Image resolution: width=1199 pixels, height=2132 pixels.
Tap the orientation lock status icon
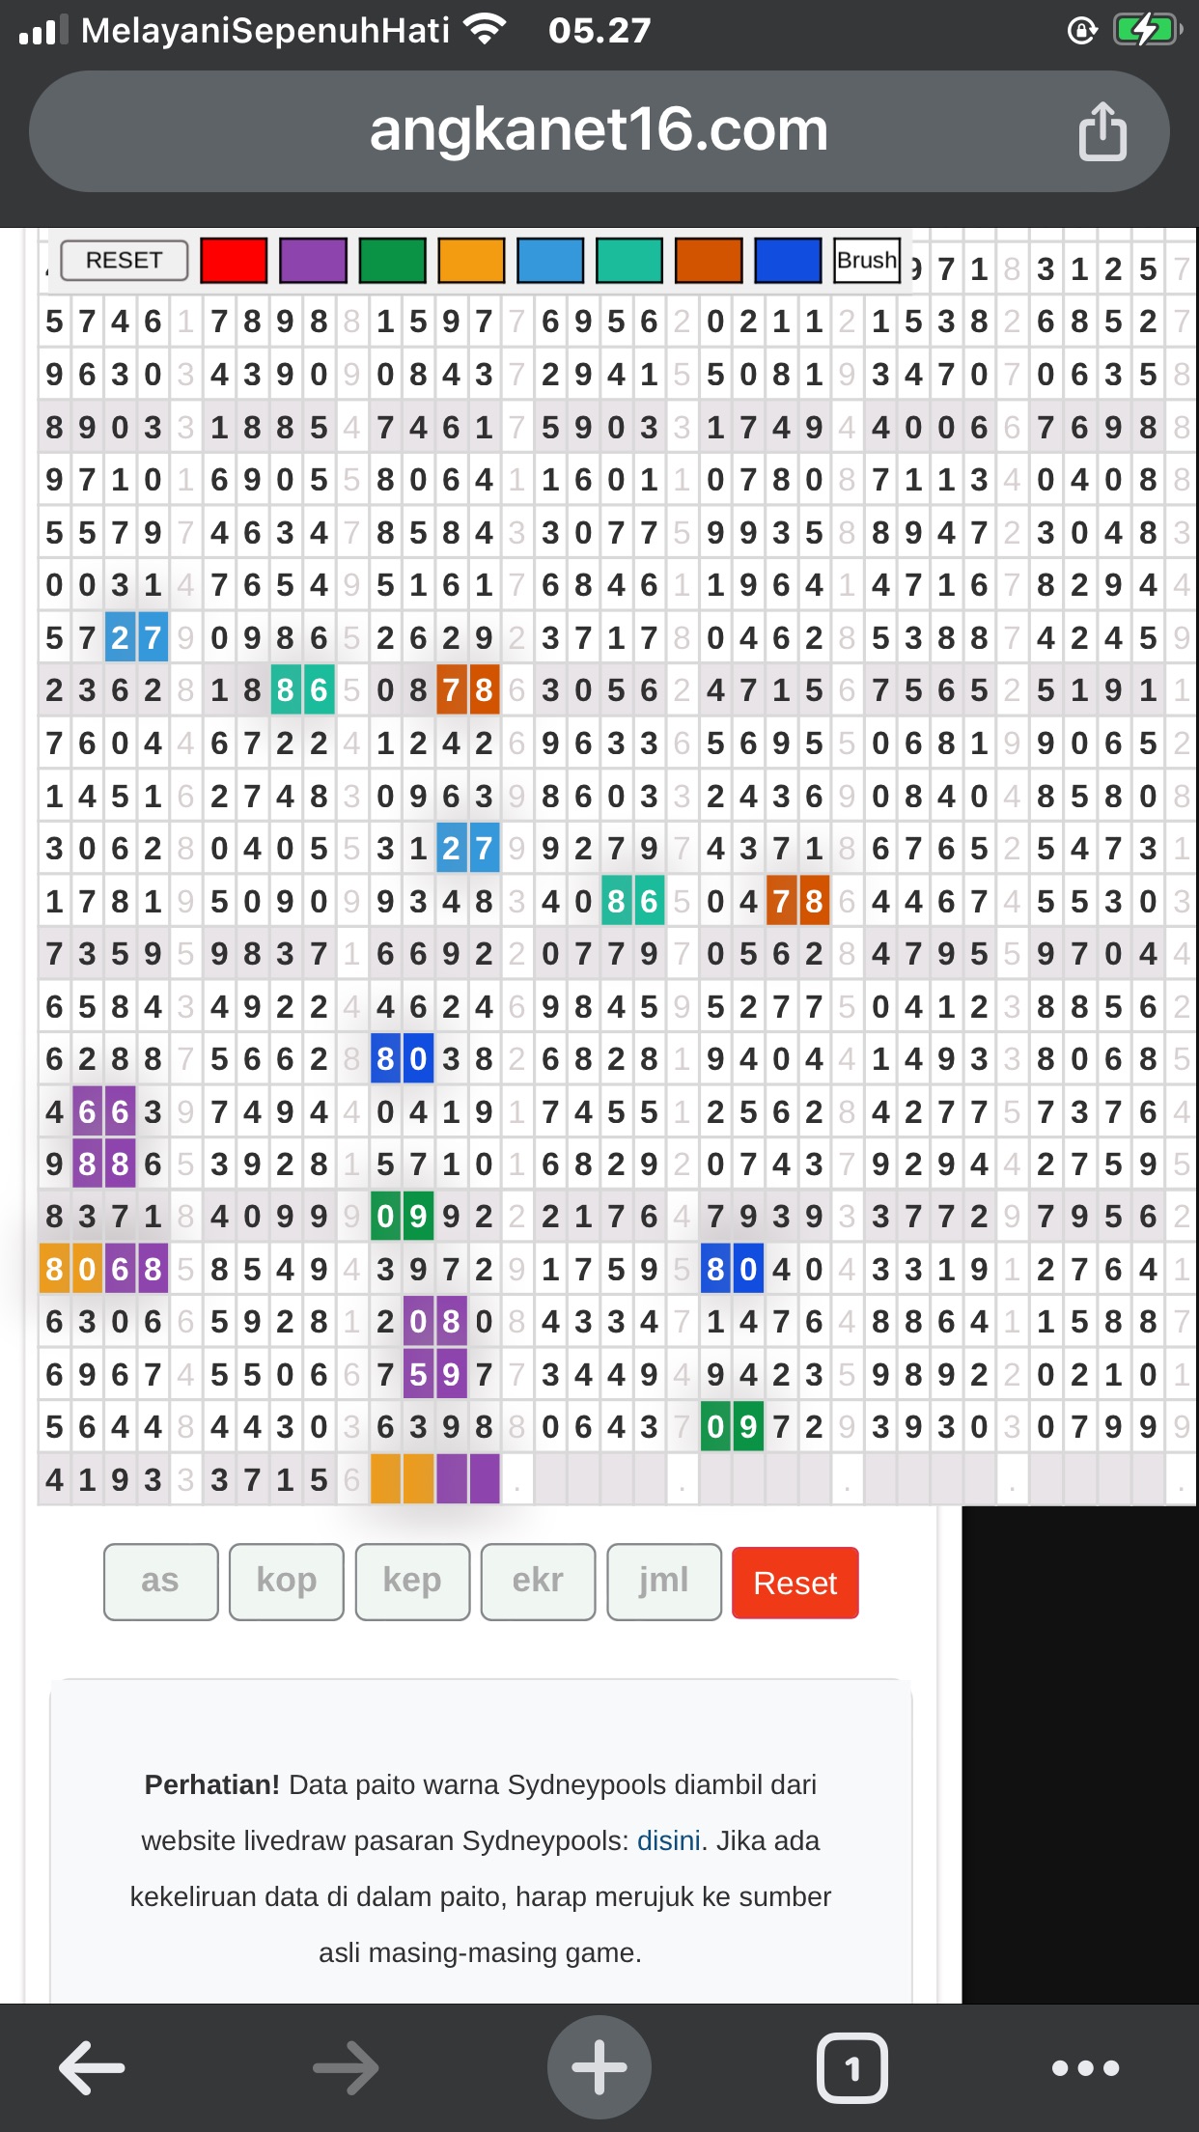(1082, 31)
